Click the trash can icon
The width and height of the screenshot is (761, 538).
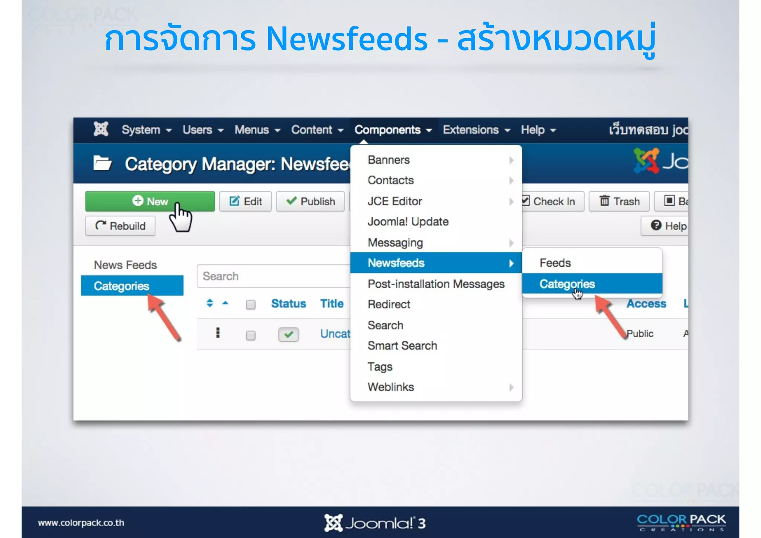605,201
